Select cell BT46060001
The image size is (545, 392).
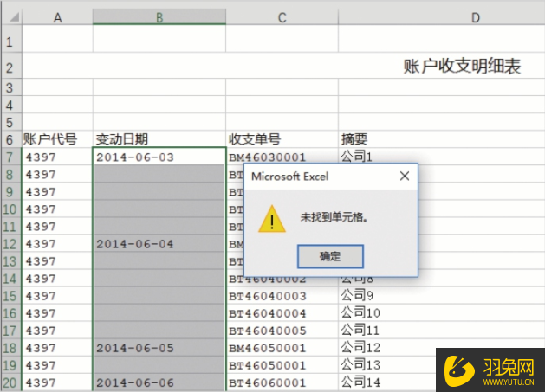282,382
